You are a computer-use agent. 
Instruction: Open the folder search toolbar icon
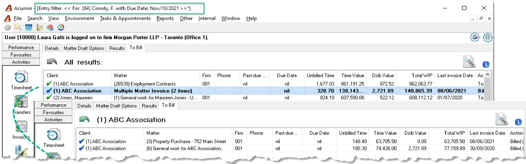click(18, 28)
